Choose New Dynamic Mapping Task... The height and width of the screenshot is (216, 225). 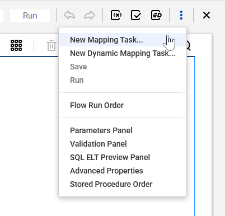(123, 53)
